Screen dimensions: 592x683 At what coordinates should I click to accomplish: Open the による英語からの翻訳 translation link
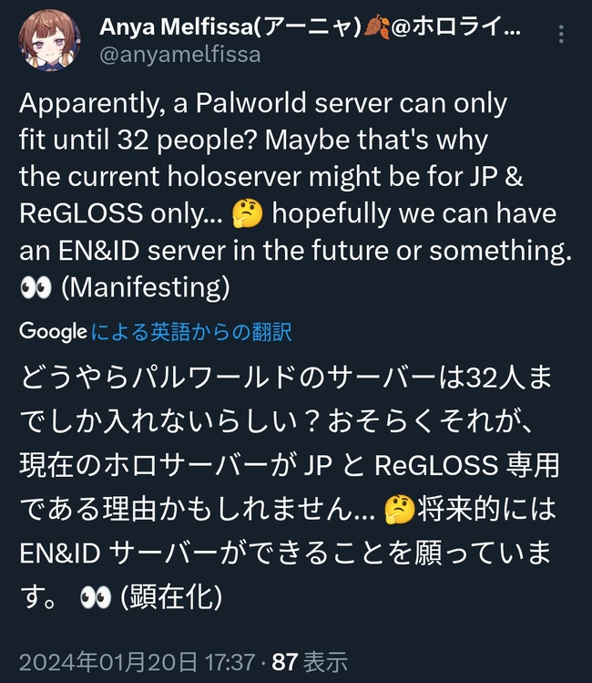[x=191, y=332]
